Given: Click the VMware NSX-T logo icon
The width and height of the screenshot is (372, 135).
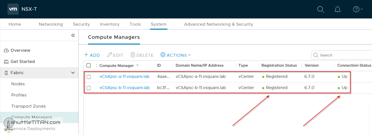Looking at the screenshot, I should pyautogui.click(x=13, y=9).
